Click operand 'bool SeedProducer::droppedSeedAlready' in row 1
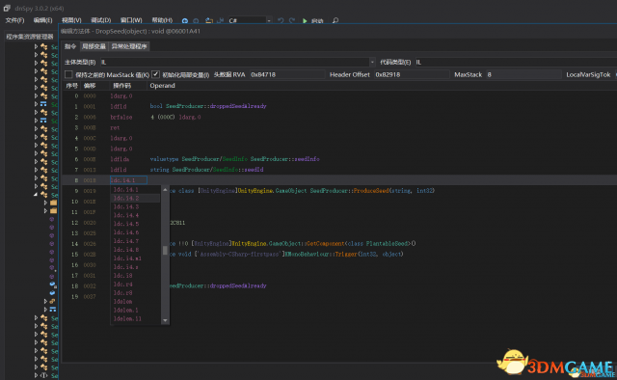 (208, 106)
